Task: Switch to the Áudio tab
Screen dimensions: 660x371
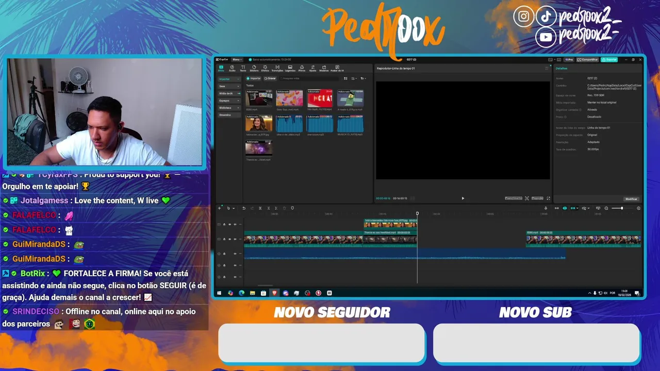Action: 232,68
